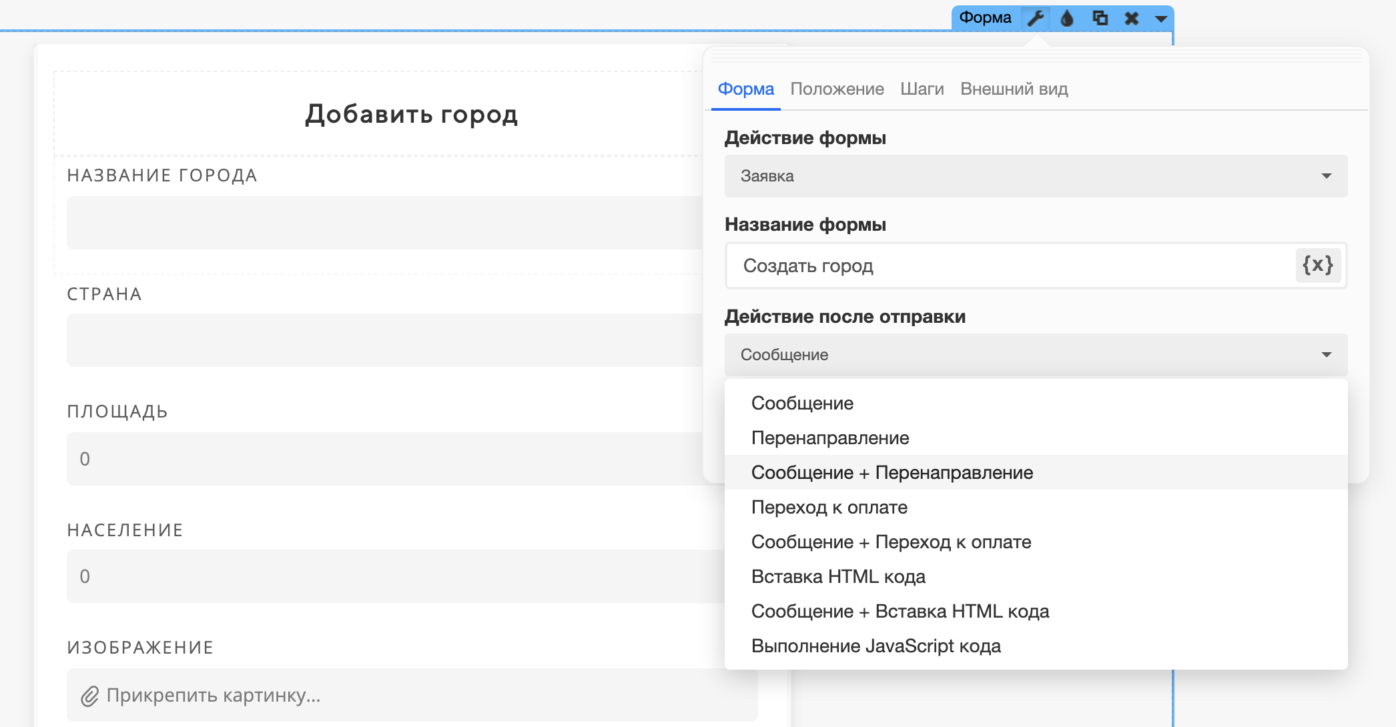Screen dimensions: 1396x727
Task: Delete the form block via X icon
Action: pyautogui.click(x=1132, y=18)
